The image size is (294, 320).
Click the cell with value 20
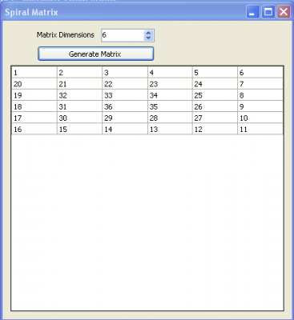click(x=34, y=84)
